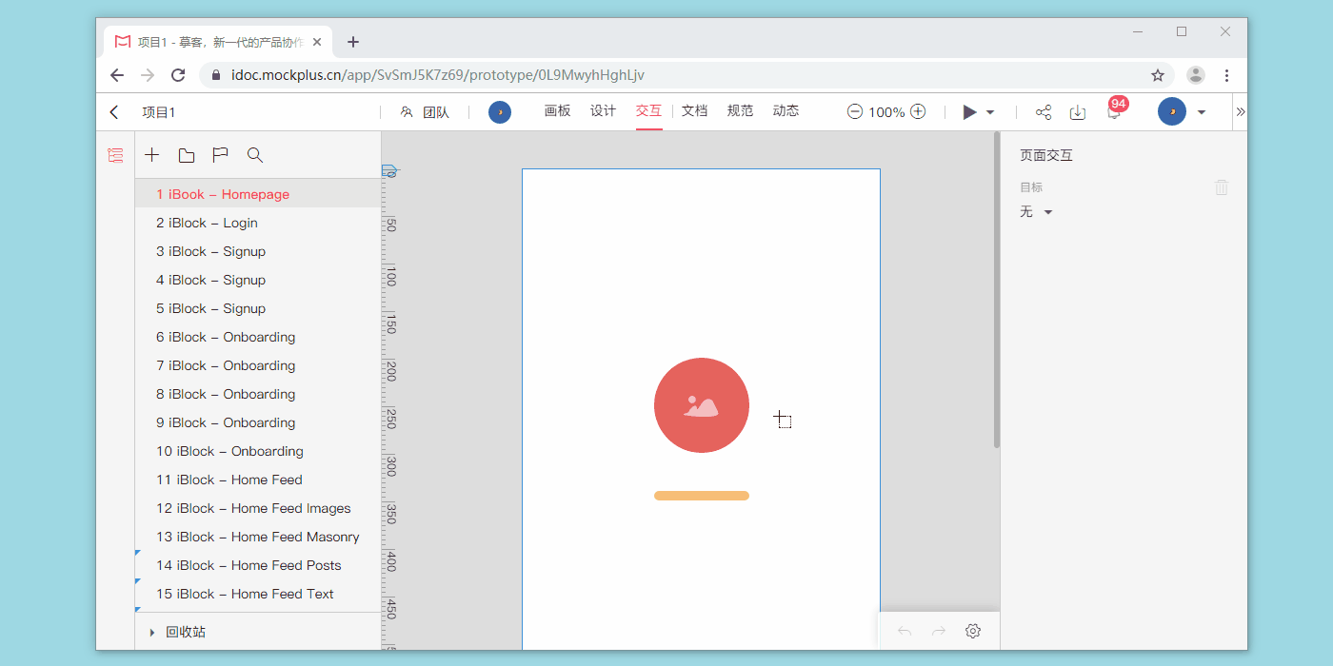
Task: Switch to the 设计 tab
Action: [603, 111]
